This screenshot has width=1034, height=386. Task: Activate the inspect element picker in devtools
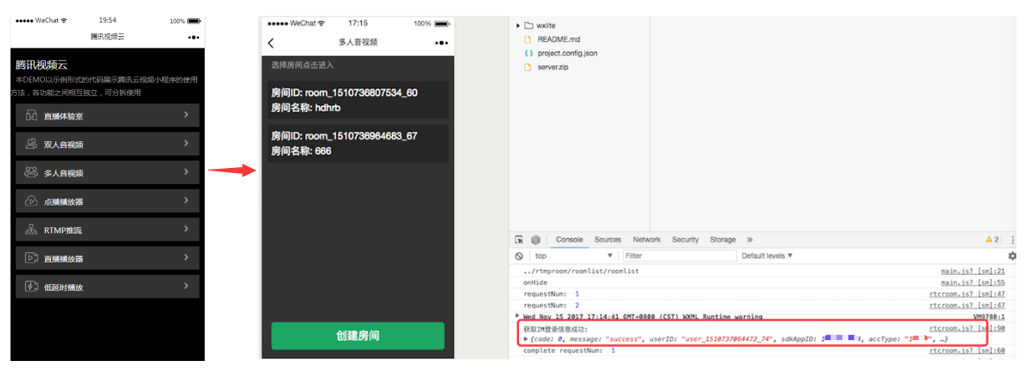tap(519, 240)
